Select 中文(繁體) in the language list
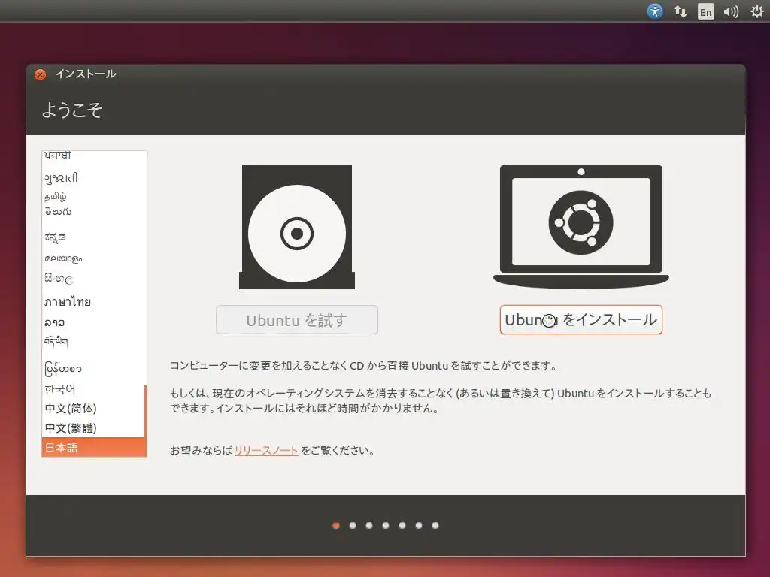 (93, 427)
